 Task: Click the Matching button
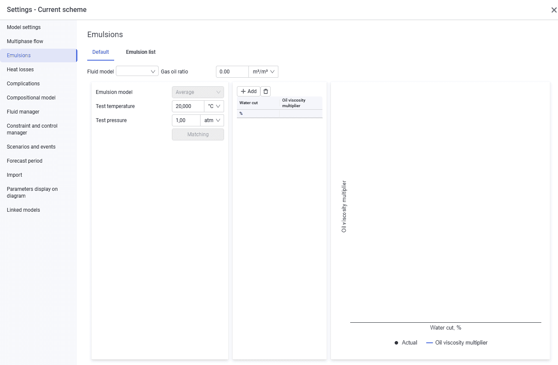(x=198, y=134)
